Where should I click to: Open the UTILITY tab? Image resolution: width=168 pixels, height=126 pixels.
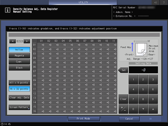(x=83, y=2)
